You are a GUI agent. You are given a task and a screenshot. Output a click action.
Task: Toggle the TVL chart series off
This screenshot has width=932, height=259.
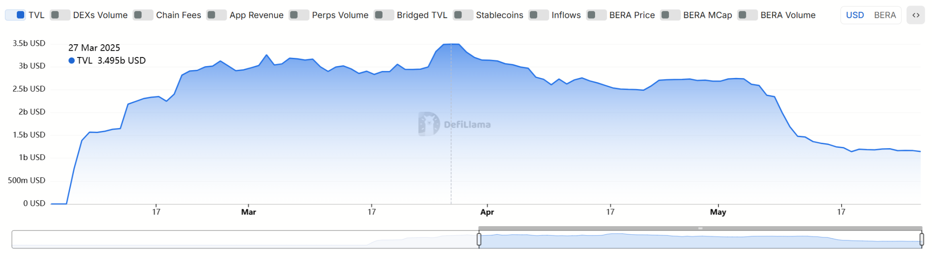[x=16, y=15]
